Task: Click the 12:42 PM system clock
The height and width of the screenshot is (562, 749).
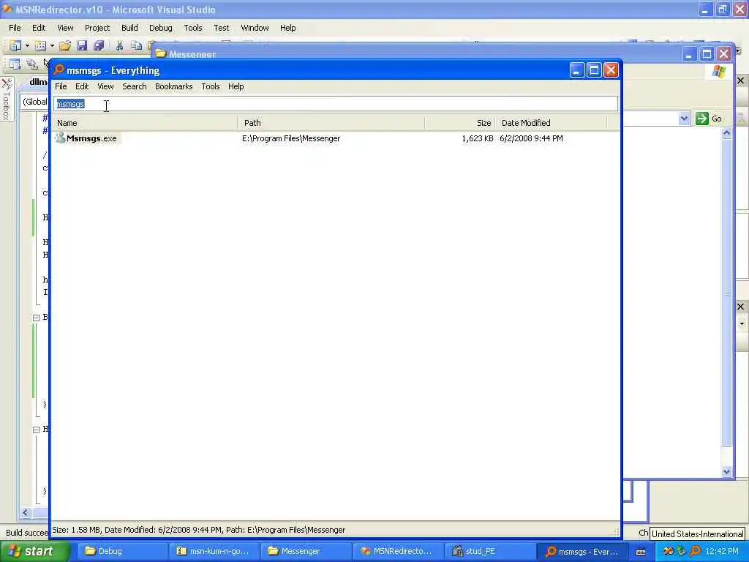Action: point(722,551)
